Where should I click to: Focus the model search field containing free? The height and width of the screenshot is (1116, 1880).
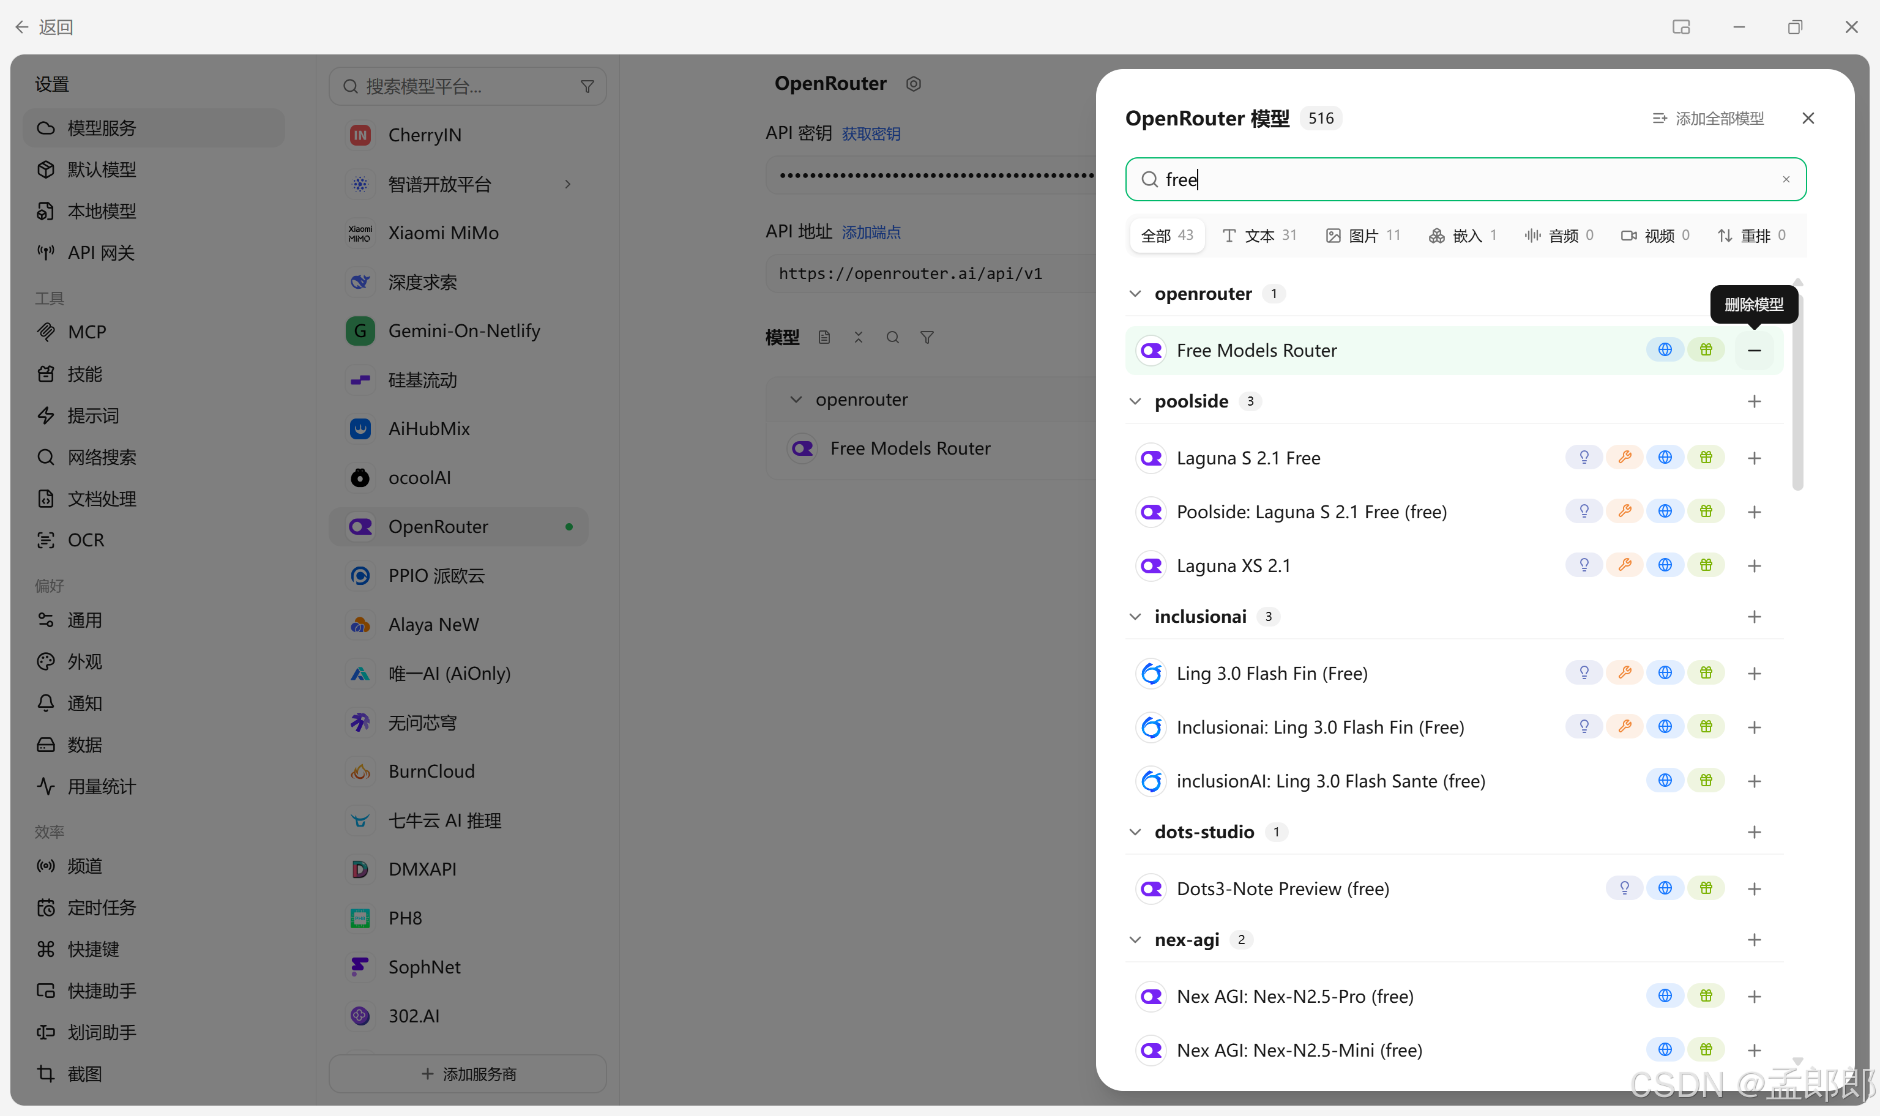pyautogui.click(x=1465, y=180)
